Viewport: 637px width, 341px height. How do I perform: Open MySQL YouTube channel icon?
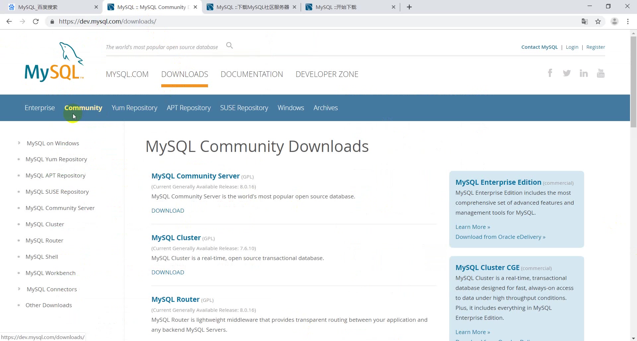pos(601,73)
